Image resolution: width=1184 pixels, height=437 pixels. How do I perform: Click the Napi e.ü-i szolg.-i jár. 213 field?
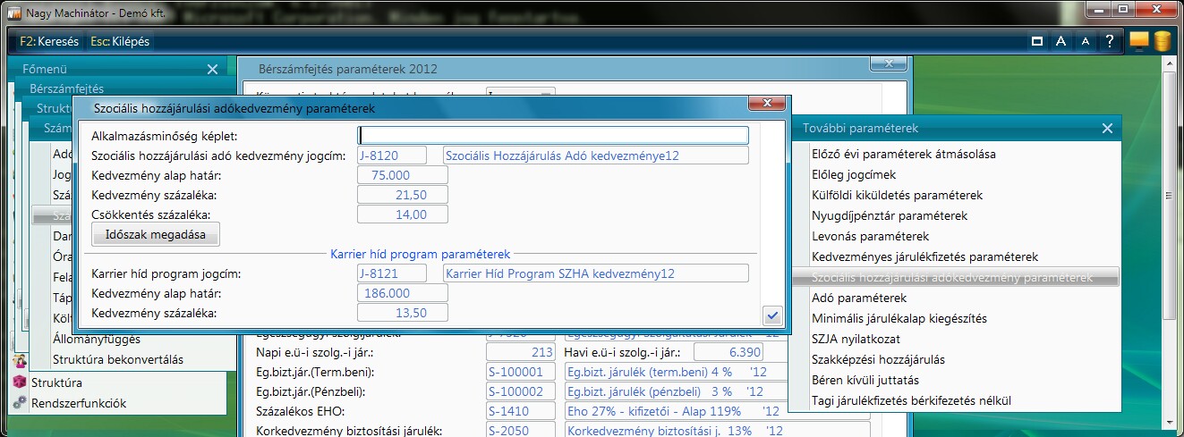521,353
